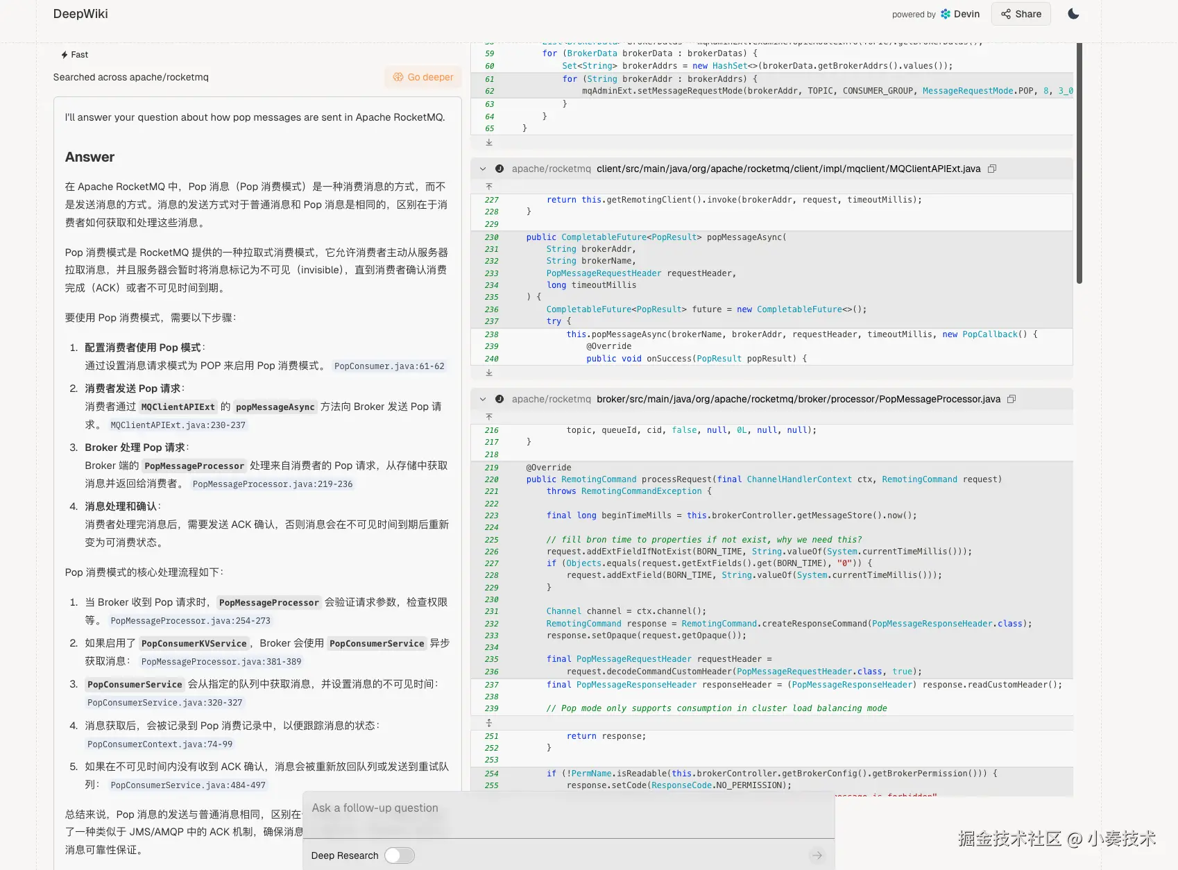Click the Fast mode lightning label
This screenshot has width=1178, height=870.
(74, 55)
